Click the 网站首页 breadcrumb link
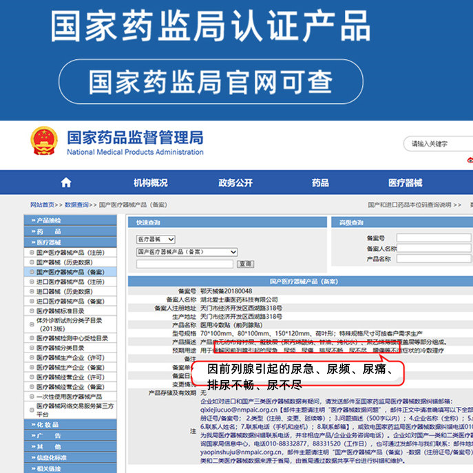 [x=42, y=204]
